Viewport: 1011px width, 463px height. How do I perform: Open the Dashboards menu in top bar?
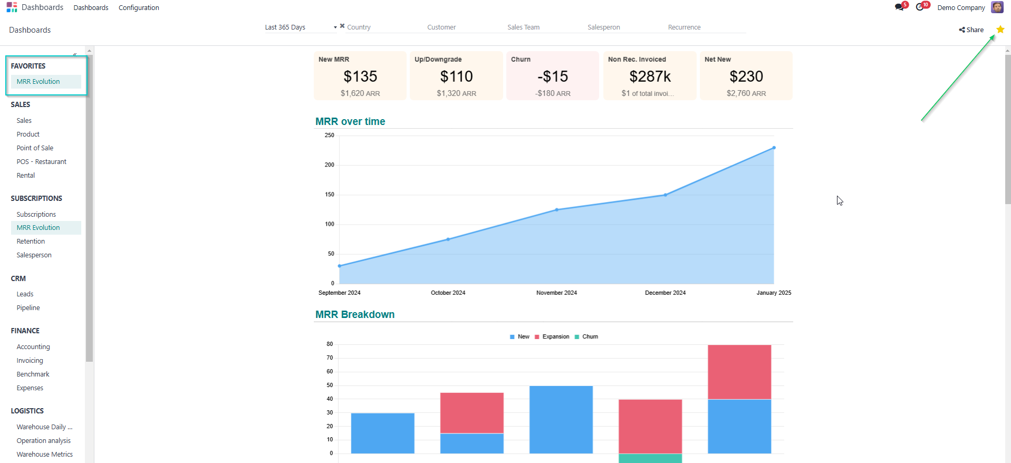(91, 8)
